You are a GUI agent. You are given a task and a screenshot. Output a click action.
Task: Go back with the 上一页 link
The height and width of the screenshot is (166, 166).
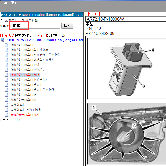click(x=93, y=14)
